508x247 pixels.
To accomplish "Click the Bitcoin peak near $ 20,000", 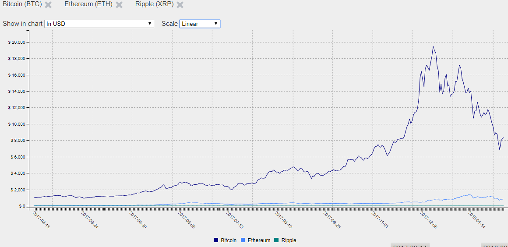I will coord(433,47).
